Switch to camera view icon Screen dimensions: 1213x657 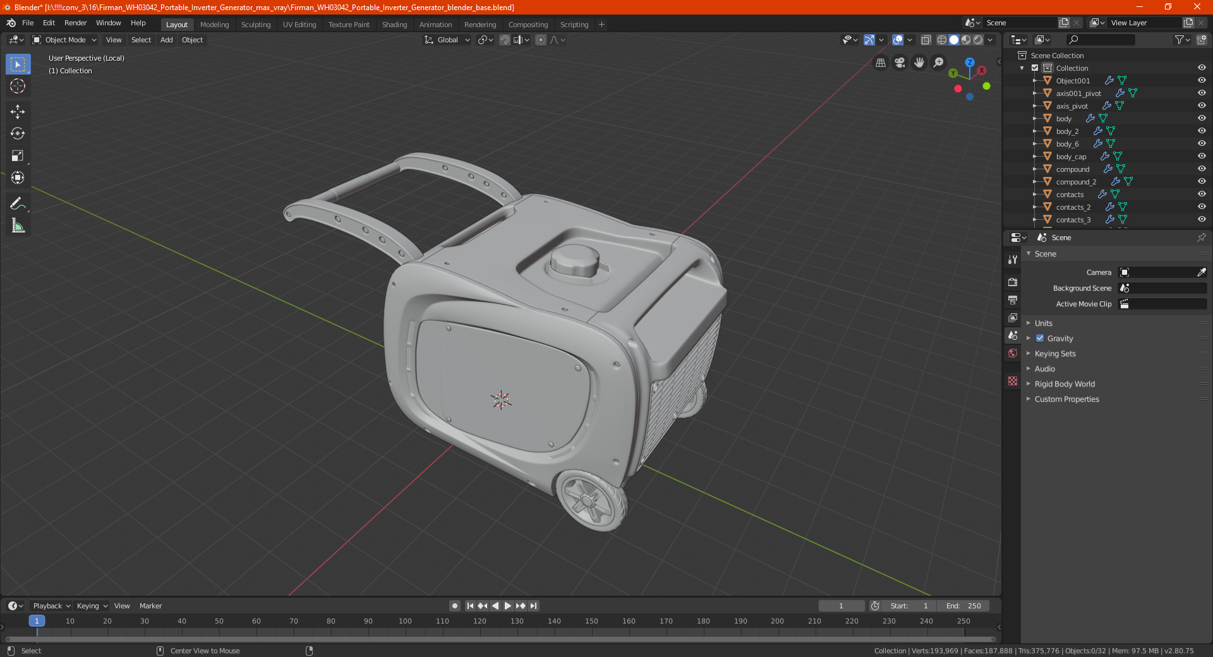900,63
